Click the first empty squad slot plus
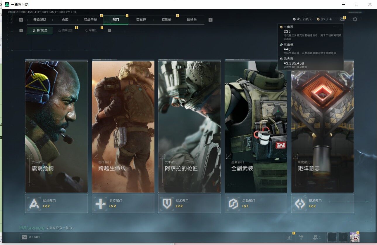 coord(332,237)
